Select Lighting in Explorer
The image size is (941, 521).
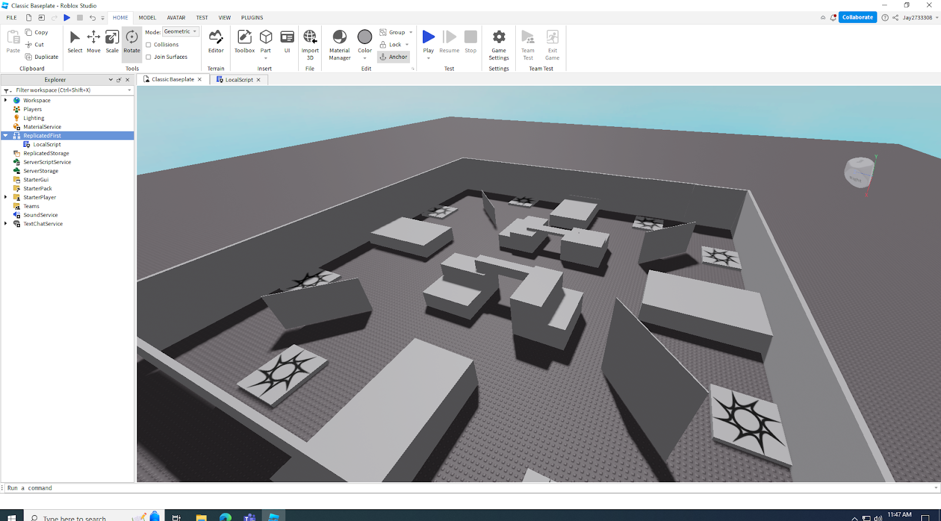[34, 118]
